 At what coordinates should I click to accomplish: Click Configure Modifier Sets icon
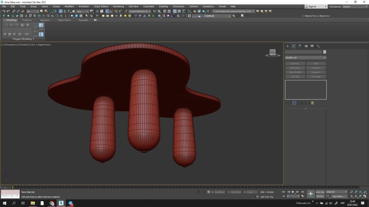click(x=312, y=103)
